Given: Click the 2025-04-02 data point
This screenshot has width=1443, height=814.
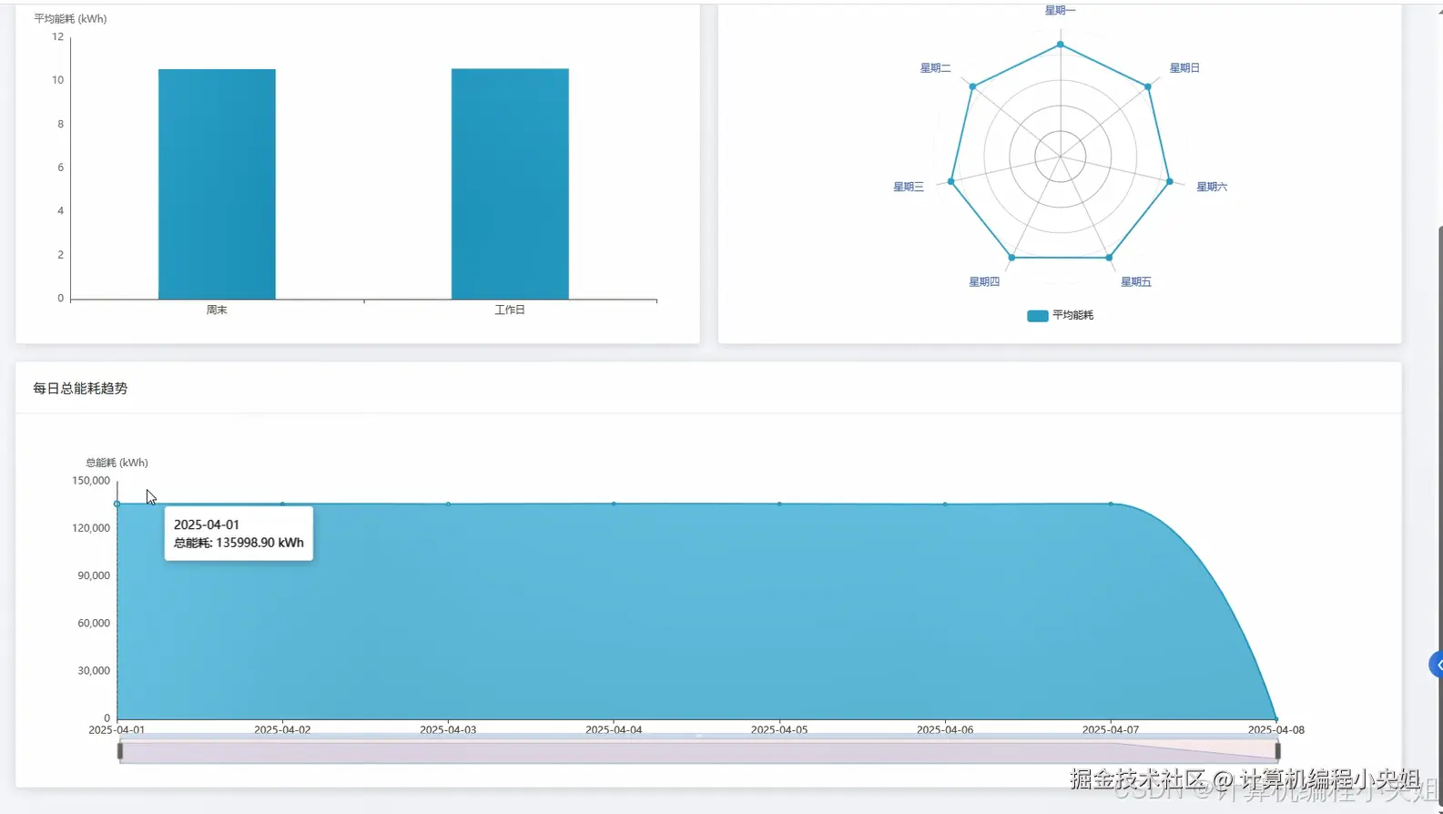Looking at the screenshot, I should click(282, 504).
